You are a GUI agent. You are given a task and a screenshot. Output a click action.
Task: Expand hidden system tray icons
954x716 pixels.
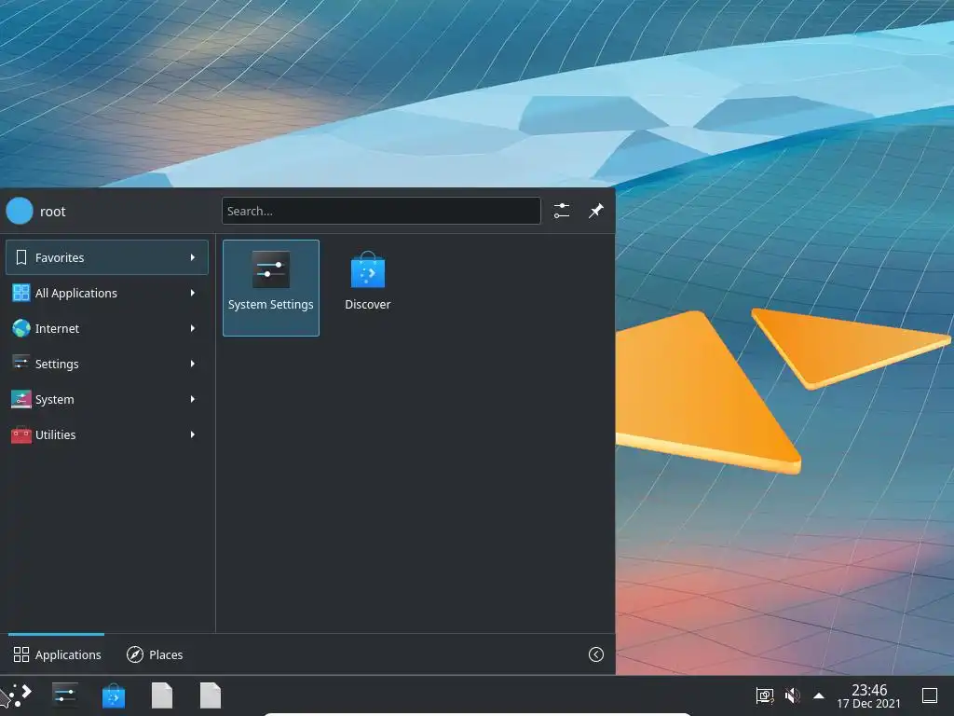(819, 695)
